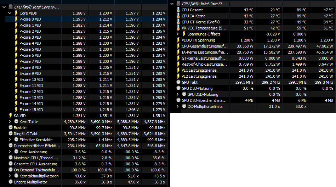
Task: Click the lightning icon of PL1 Leistungsgrenze
Action: [x=178, y=70]
